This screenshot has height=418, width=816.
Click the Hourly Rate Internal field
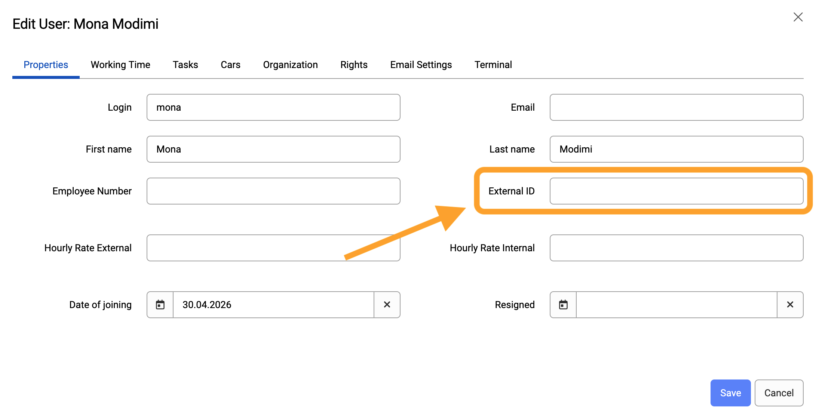click(677, 248)
